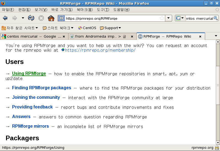
Task: Minimize the Firefox window
Action: coord(206,3)
